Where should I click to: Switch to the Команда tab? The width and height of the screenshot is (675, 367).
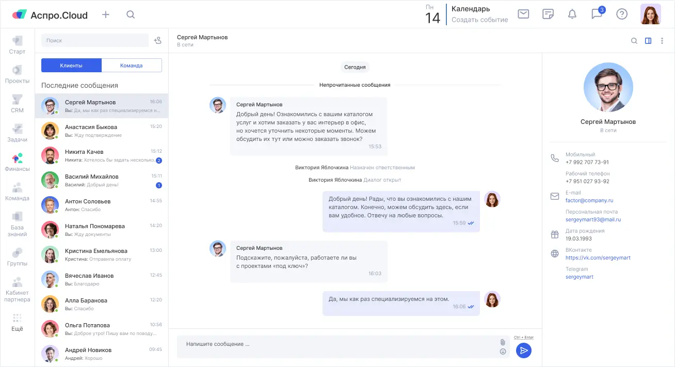pos(131,66)
